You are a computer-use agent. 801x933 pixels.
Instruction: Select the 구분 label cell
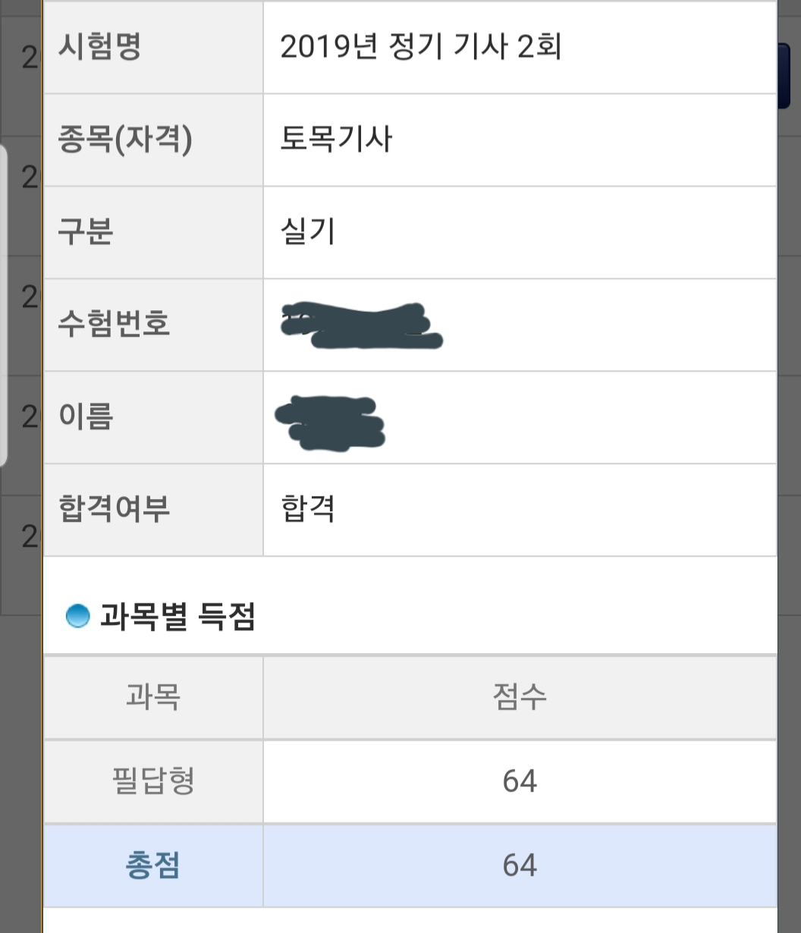(x=153, y=233)
